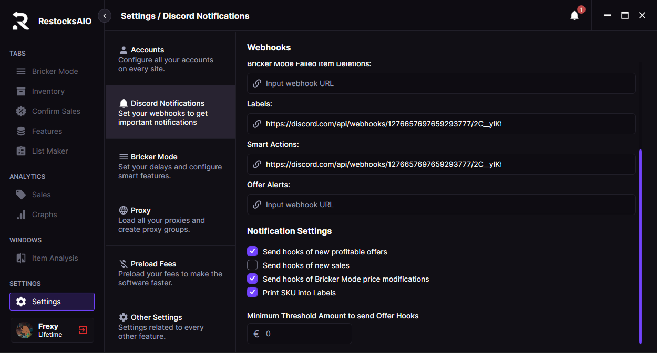Go to the Inventory tab
Screen dimensions: 657x353
pos(48,91)
